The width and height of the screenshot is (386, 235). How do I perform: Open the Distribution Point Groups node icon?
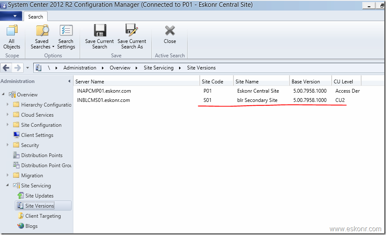coord(16,165)
